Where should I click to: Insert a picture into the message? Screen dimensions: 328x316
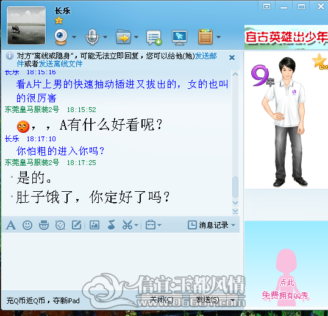click(x=94, y=225)
